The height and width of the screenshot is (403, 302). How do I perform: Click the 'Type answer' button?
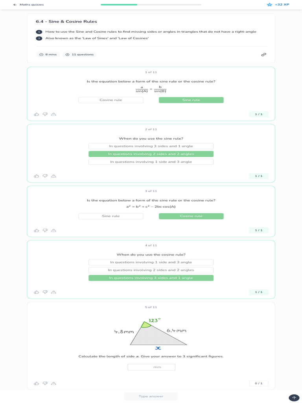point(151,396)
